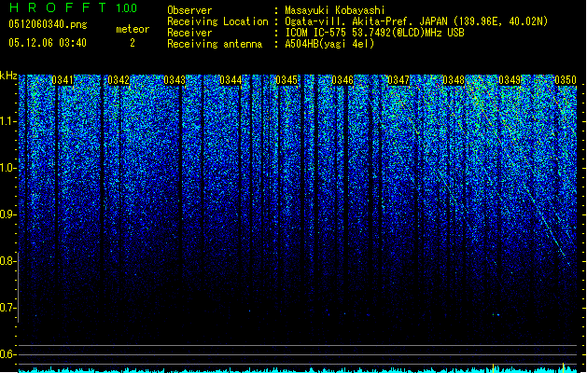Click the 0349 time marker
The width and height of the screenshot is (587, 373).
tap(510, 80)
